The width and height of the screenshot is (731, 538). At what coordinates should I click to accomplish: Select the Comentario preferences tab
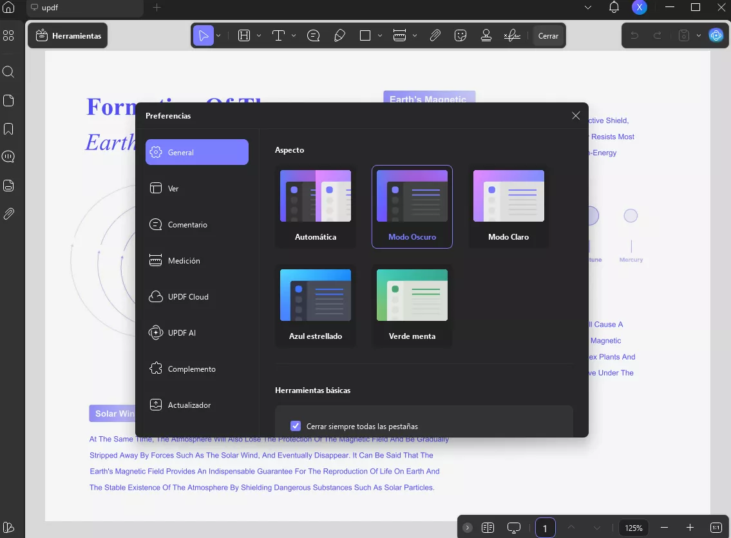point(196,224)
